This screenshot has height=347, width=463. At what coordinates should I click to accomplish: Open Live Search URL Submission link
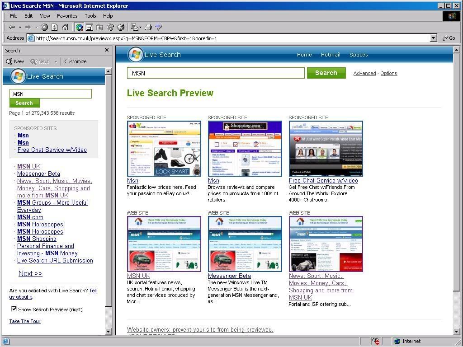pos(55,261)
